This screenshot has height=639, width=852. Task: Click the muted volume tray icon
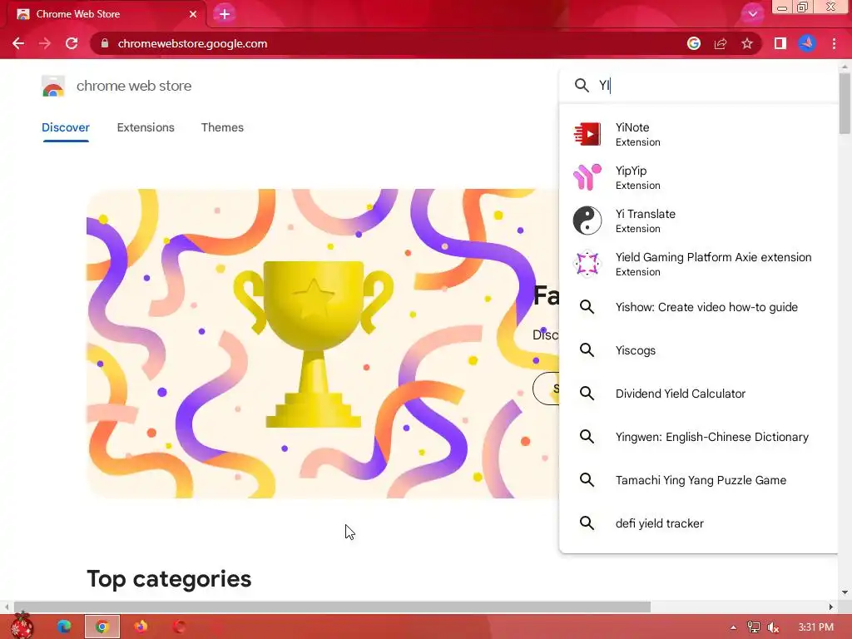[773, 627]
